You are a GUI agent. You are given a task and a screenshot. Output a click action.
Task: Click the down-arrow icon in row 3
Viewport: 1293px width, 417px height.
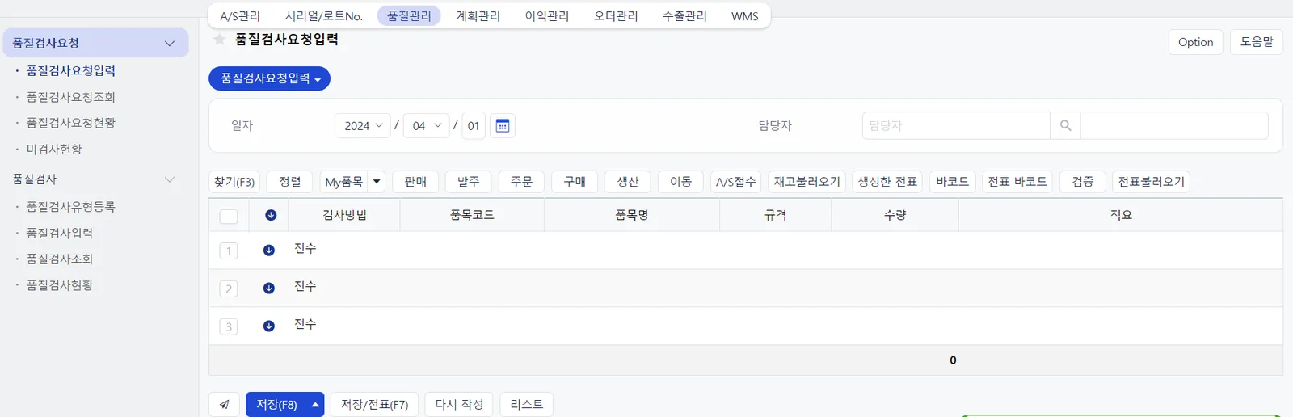(x=269, y=326)
